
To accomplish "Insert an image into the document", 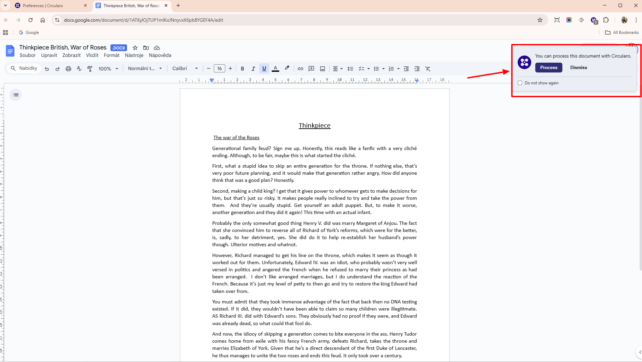I will 322,68.
